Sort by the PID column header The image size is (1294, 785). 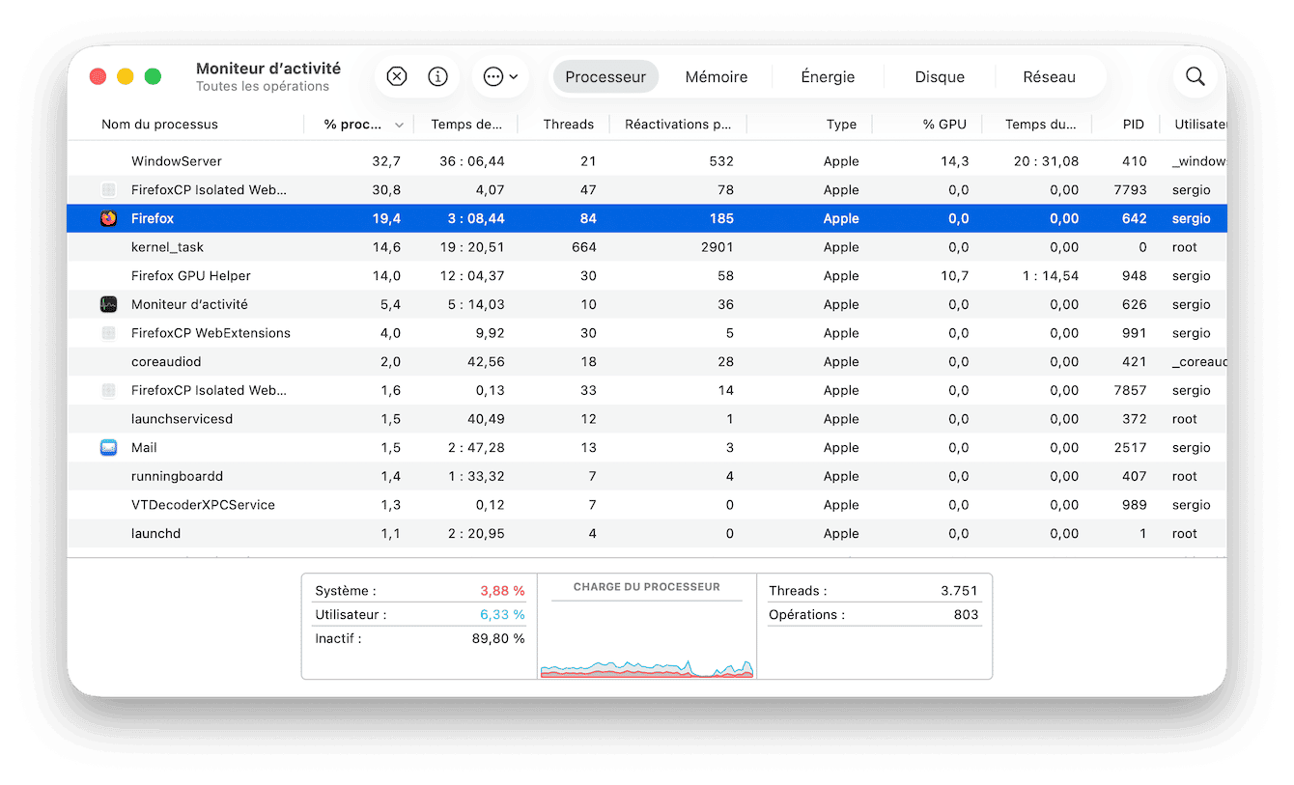tap(1134, 124)
